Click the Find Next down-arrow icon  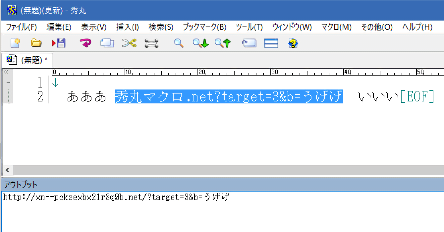201,43
